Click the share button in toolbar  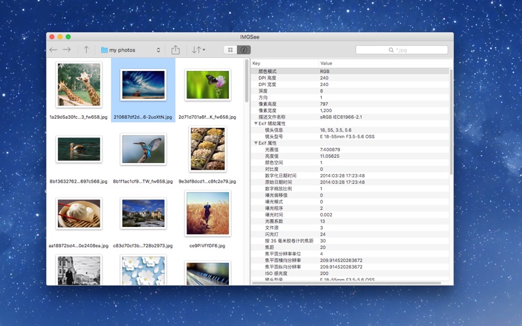click(x=176, y=50)
